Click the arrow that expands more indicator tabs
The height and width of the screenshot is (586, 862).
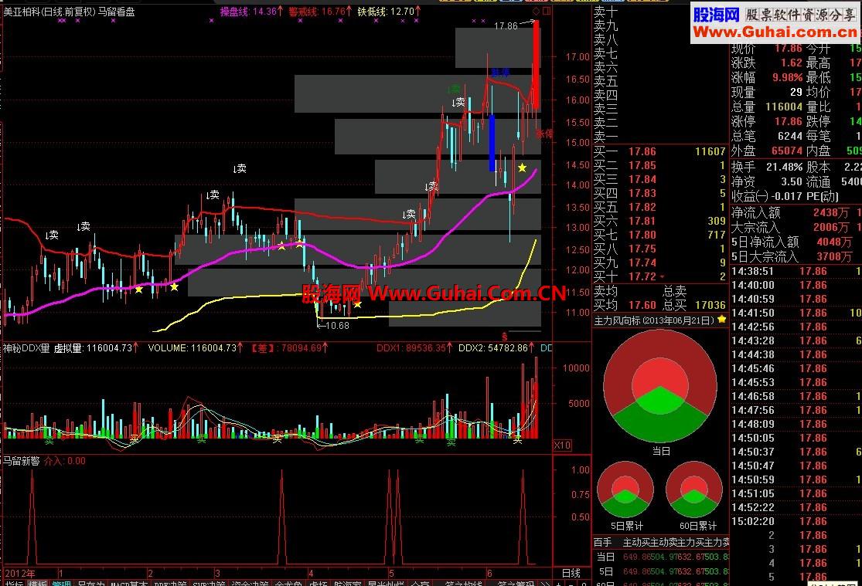[544, 583]
